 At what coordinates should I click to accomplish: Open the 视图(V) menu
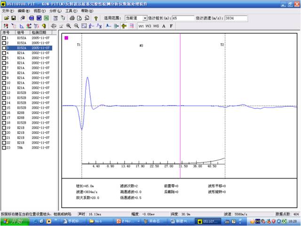[x=40, y=11]
